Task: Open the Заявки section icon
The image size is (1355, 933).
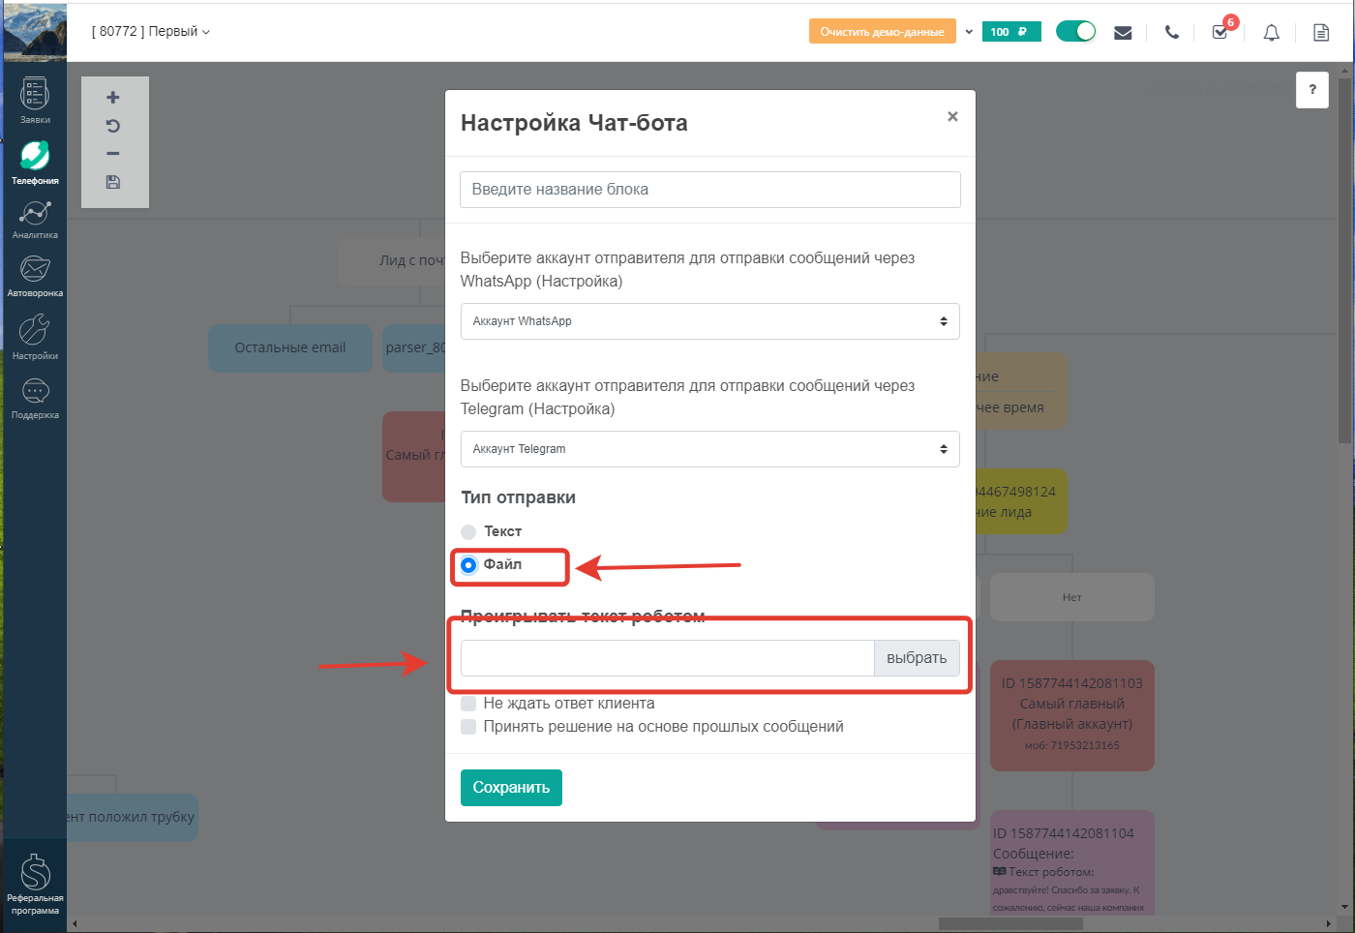Action: click(x=35, y=94)
